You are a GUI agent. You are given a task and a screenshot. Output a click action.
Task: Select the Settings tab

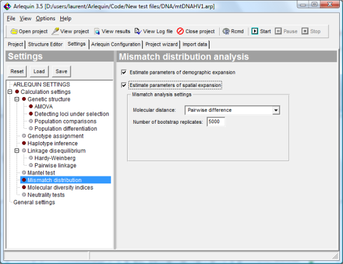click(x=77, y=44)
